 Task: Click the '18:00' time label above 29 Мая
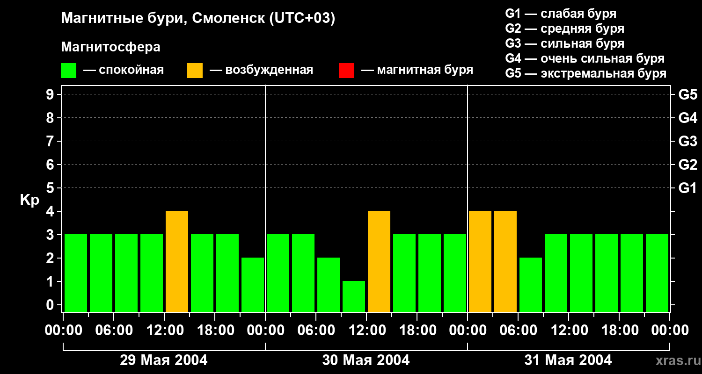[x=215, y=331]
